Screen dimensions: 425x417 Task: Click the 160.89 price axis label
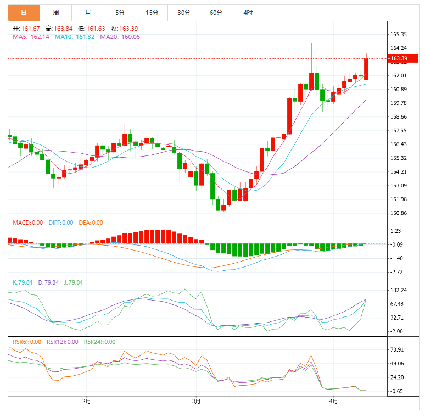coord(399,89)
